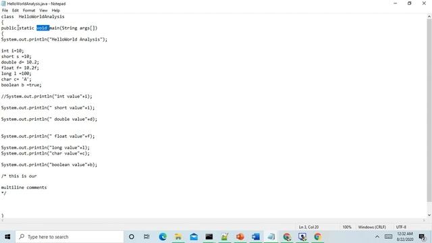Show hidden system tray icons
Viewport: 432px width, 243px height.
pos(377,237)
